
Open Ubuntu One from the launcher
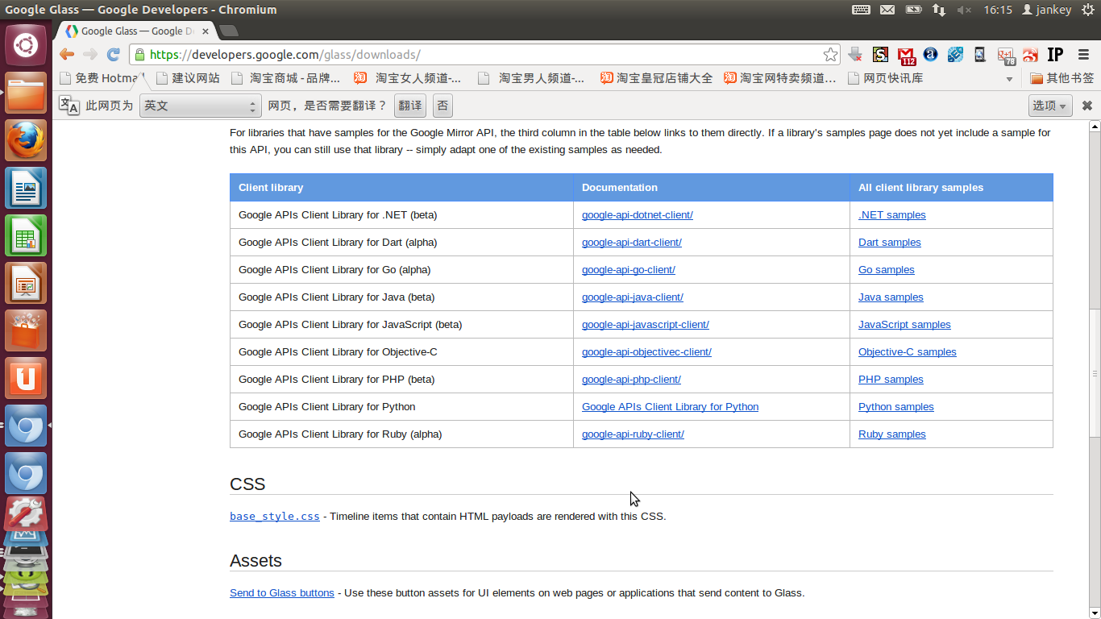click(x=26, y=377)
